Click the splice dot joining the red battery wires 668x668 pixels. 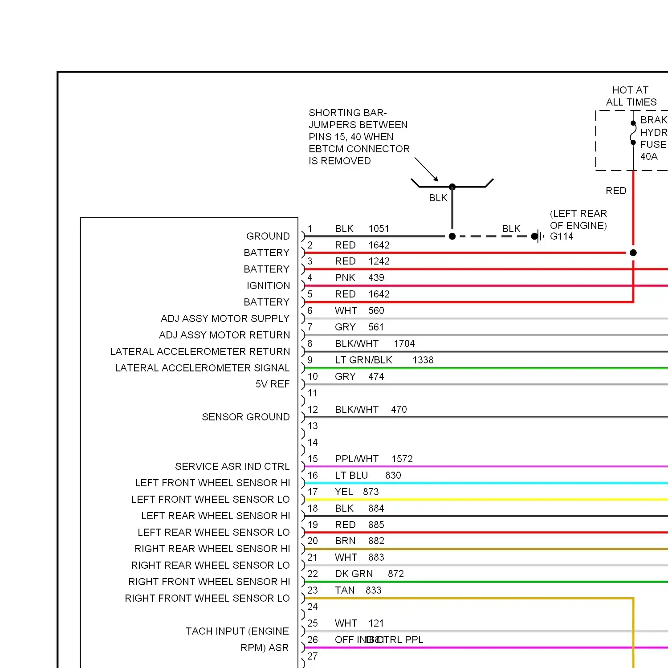(x=633, y=253)
